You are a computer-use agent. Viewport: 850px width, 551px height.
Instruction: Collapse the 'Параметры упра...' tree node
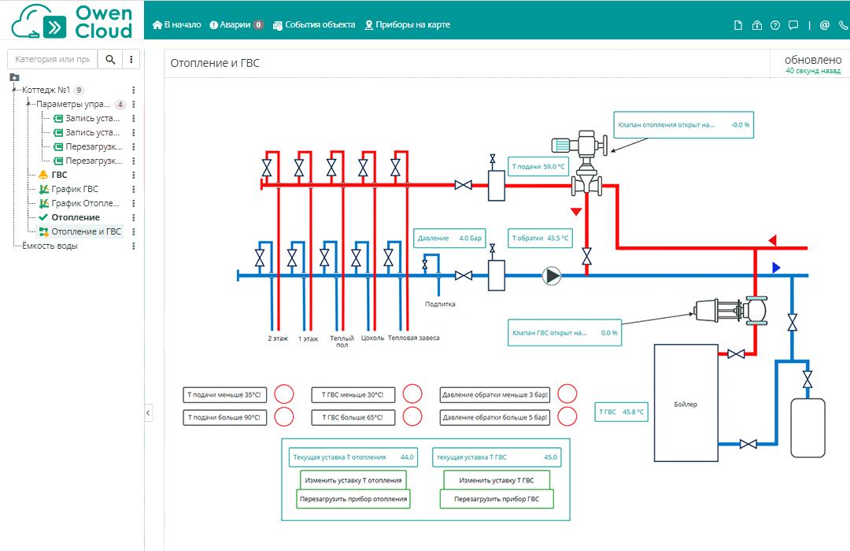[x=28, y=104]
